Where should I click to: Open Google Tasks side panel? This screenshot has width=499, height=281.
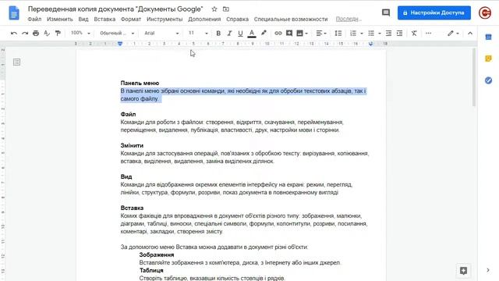(x=489, y=80)
